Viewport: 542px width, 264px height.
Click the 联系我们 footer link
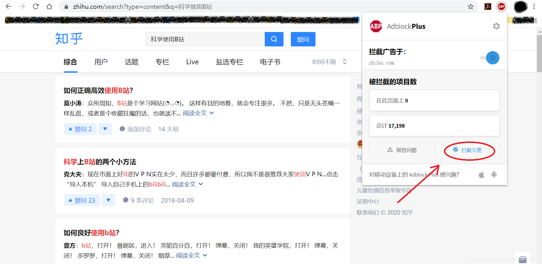[x=368, y=213]
